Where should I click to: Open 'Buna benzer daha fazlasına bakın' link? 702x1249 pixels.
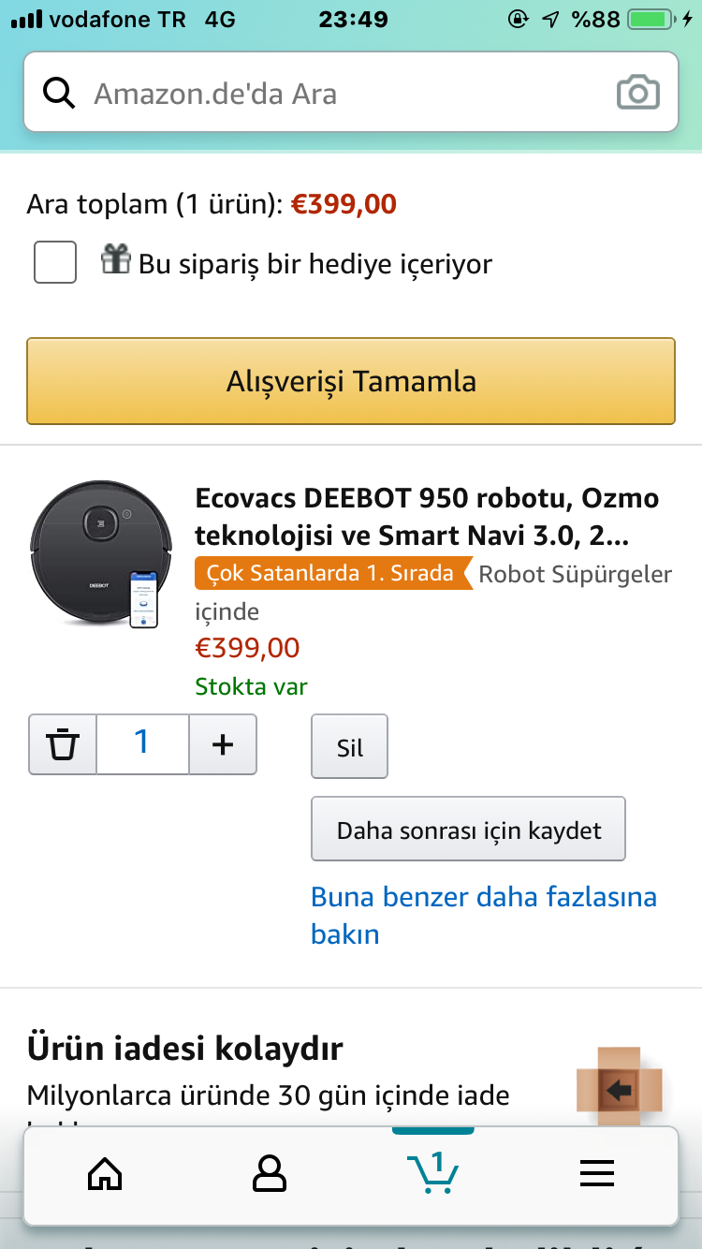pyautogui.click(x=484, y=916)
